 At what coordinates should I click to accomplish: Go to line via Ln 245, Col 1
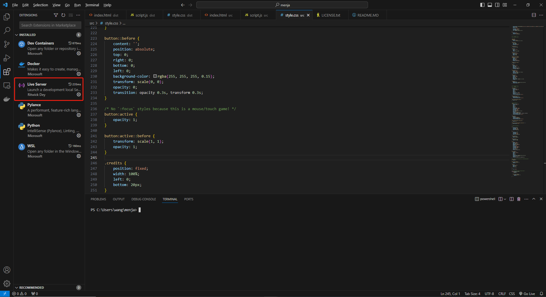[x=450, y=294]
